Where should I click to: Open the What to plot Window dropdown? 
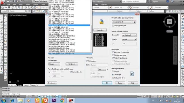(54, 64)
